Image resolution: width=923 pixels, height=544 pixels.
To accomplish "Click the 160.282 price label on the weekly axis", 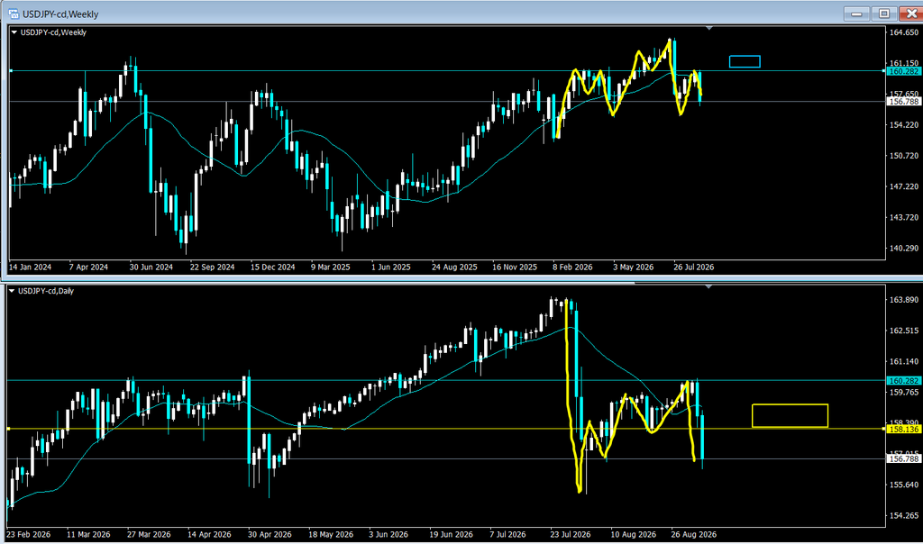I will [x=903, y=71].
